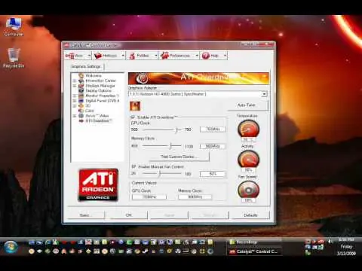
Task: Open the View menu dropdown arrow
Action: click(x=89, y=56)
